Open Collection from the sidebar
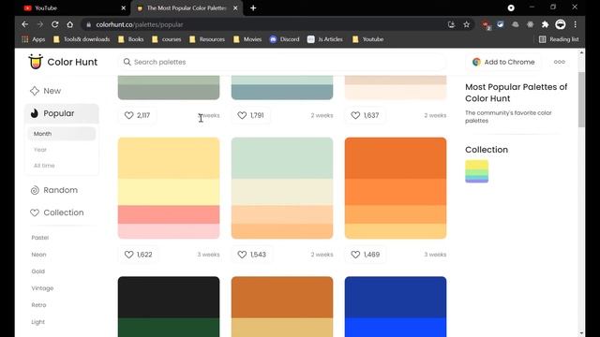The width and height of the screenshot is (600, 337). coord(57,212)
